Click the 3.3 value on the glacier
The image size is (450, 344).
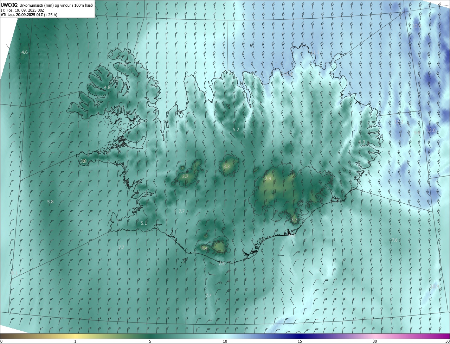pos(226,166)
